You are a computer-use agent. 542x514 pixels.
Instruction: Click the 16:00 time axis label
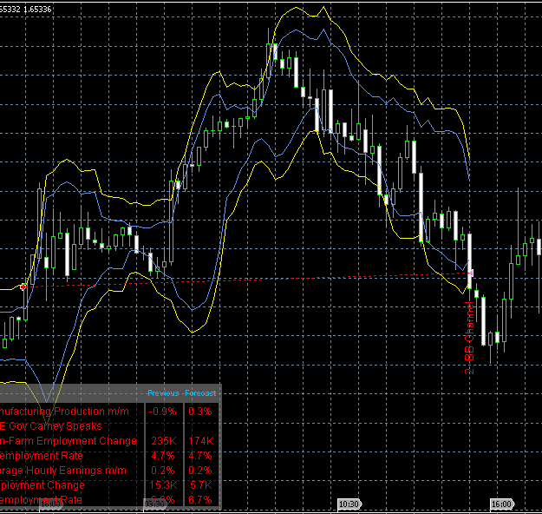[502, 504]
